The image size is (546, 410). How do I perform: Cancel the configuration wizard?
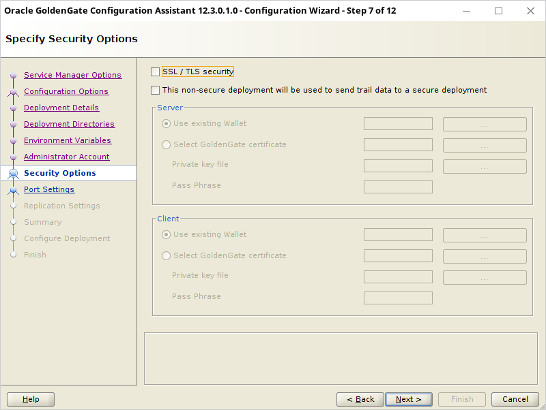(515, 399)
